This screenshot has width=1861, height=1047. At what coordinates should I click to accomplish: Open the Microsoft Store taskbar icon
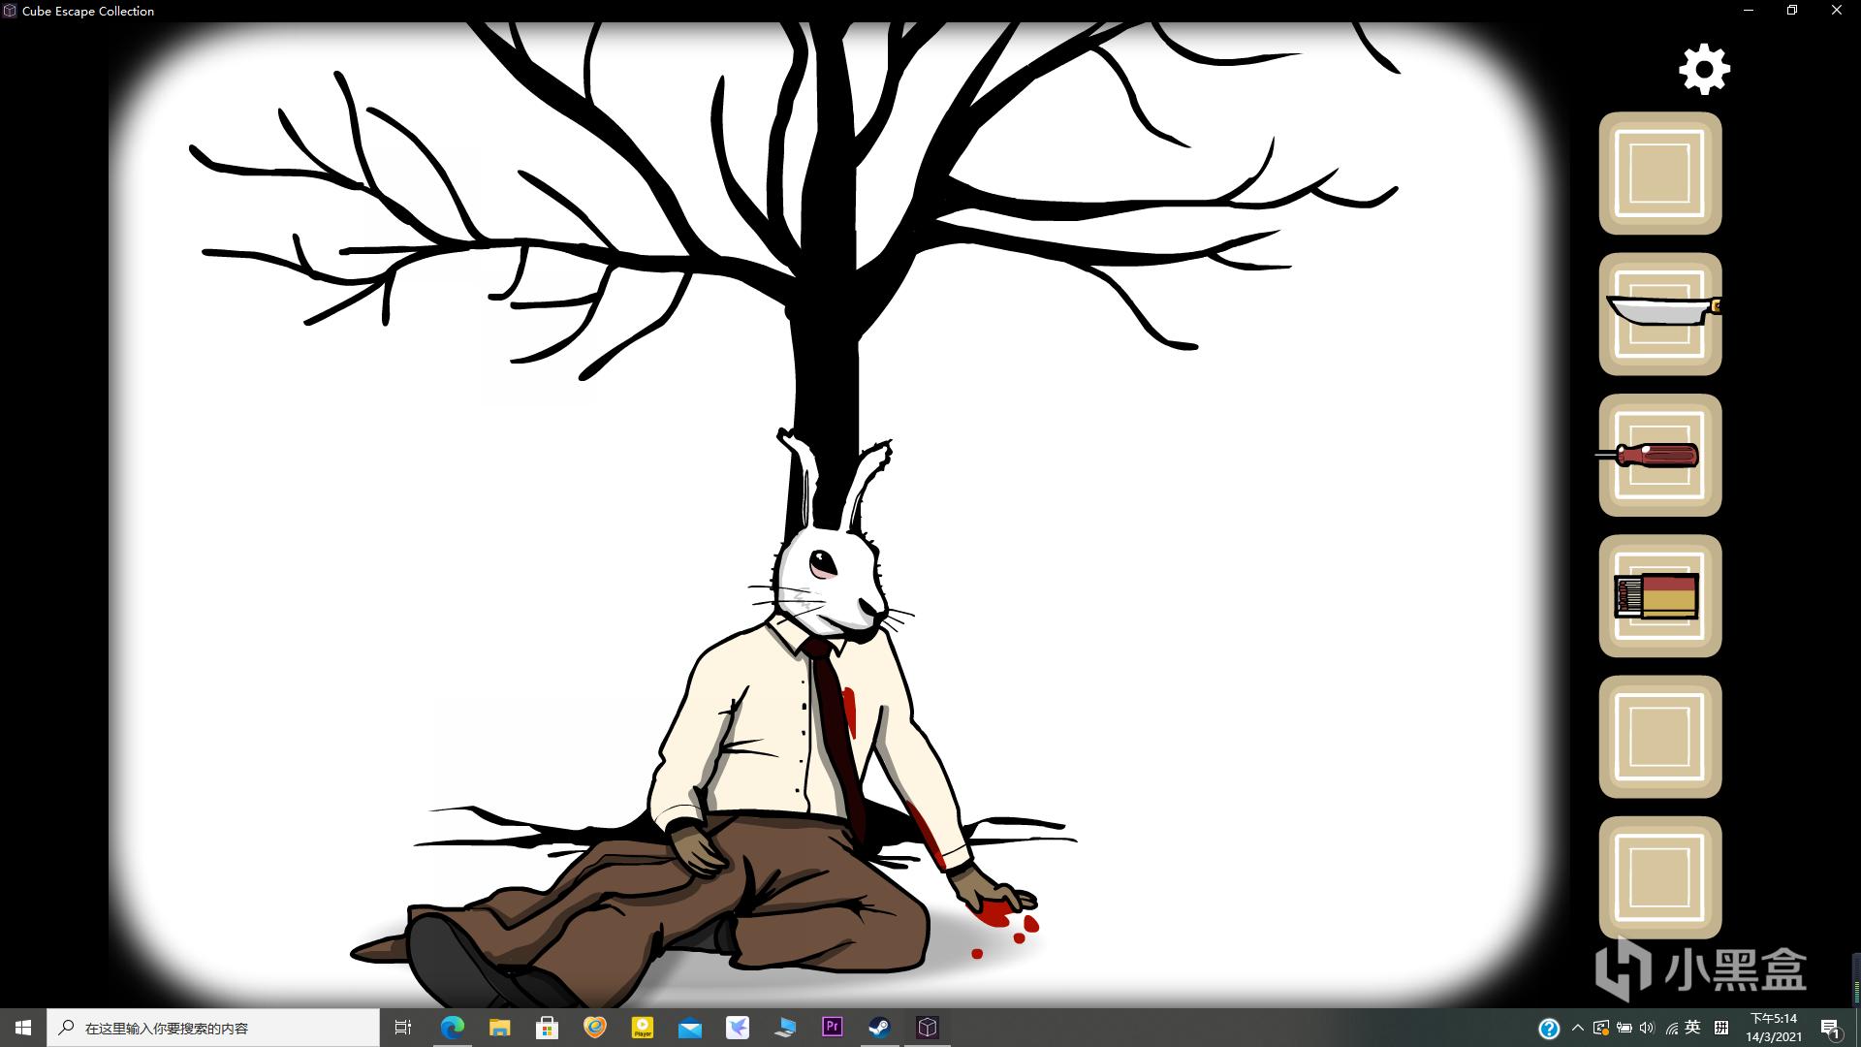547,1028
